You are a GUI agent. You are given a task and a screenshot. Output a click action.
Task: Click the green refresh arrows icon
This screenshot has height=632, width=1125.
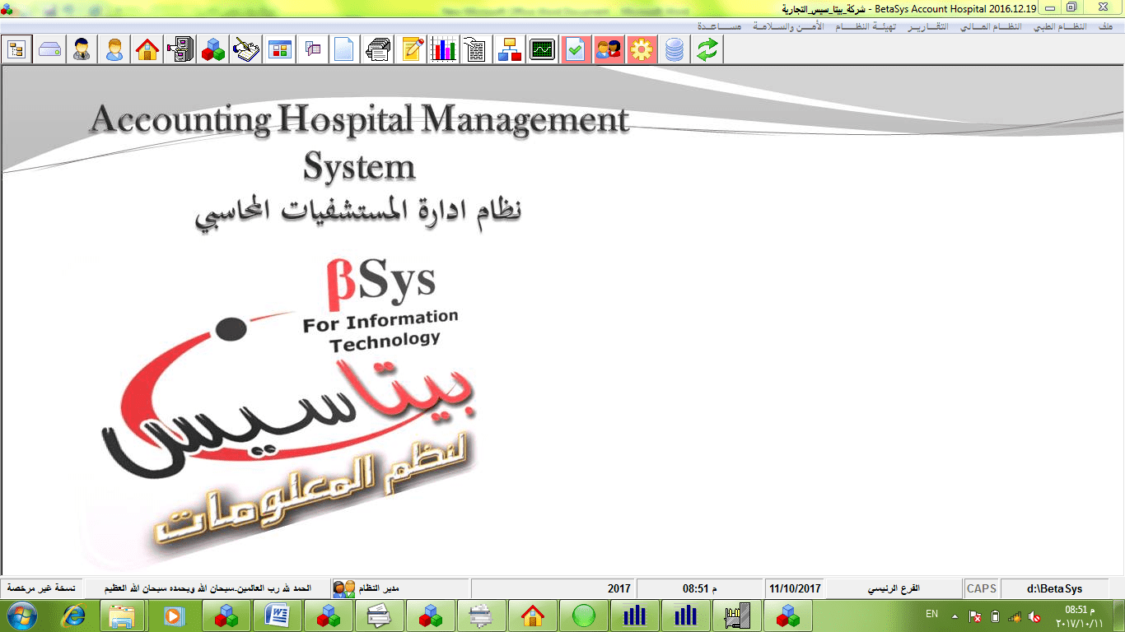coord(707,49)
